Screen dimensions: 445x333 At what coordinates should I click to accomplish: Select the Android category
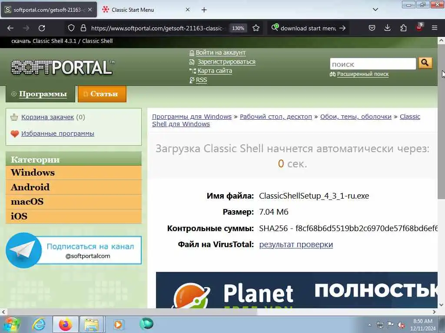point(73,187)
